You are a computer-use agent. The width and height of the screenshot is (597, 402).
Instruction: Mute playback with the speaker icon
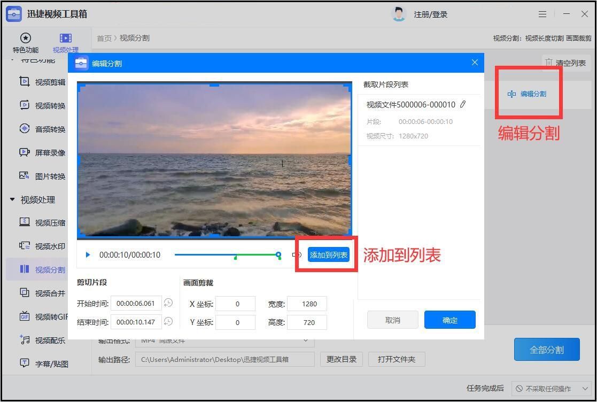tap(296, 255)
